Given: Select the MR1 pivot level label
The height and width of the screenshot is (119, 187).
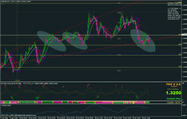Looking at the screenshot, I should tap(119, 39).
